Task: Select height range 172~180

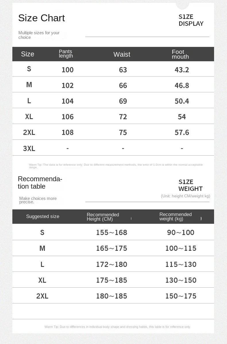Action: click(x=111, y=264)
